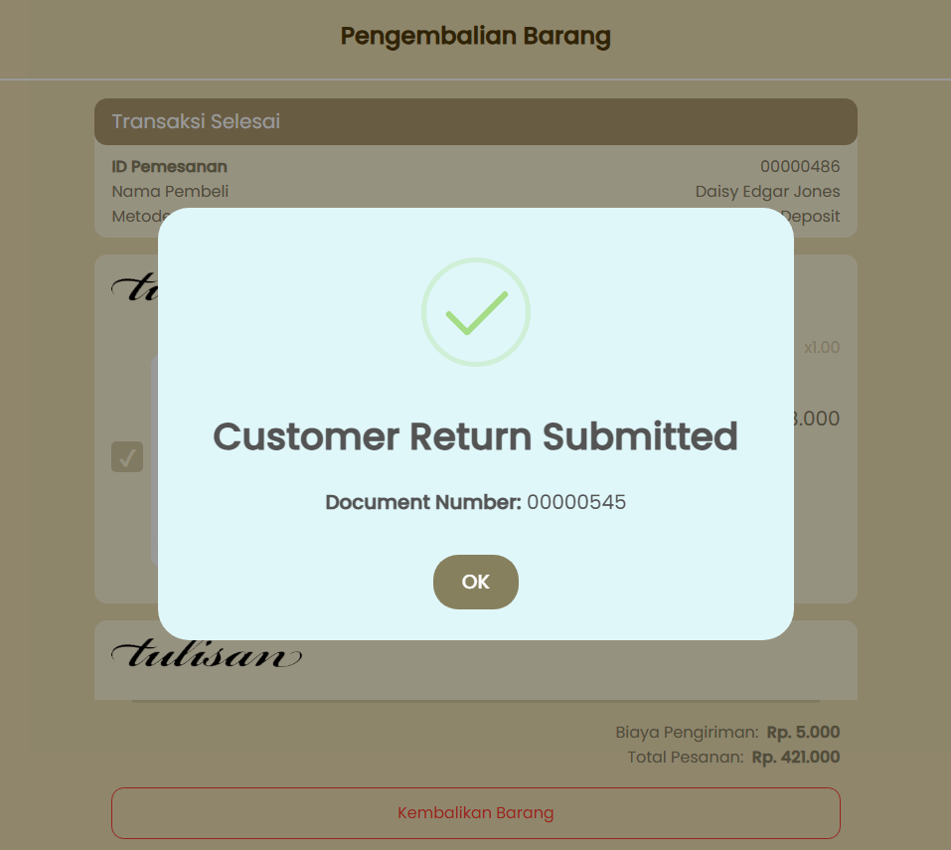Click order total Rp. 421.000

(x=796, y=758)
